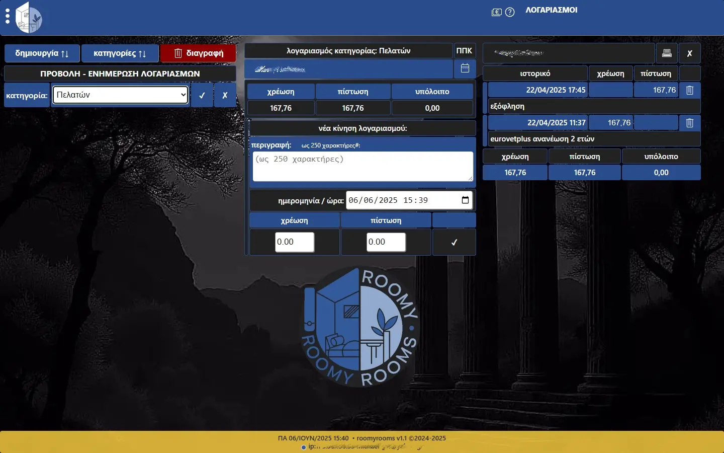Image resolution: width=724 pixels, height=453 pixels.
Task: Click the blue status dot in footer
Action: [303, 447]
